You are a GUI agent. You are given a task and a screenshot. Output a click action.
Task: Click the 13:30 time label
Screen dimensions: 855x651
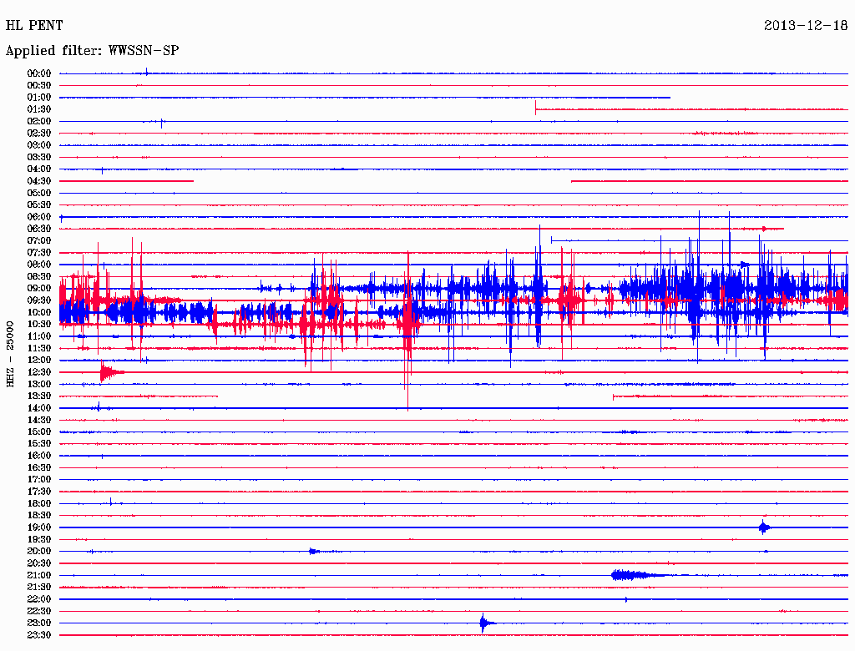(x=39, y=396)
